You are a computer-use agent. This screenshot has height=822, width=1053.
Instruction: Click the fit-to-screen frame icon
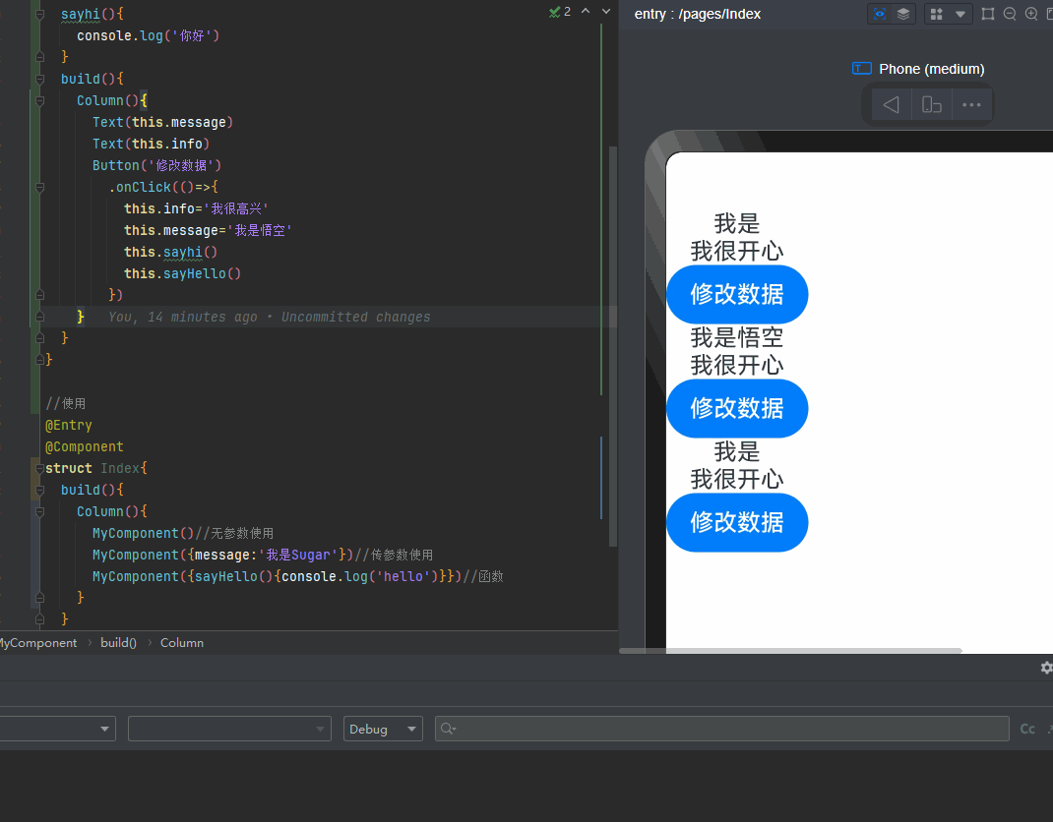(988, 14)
